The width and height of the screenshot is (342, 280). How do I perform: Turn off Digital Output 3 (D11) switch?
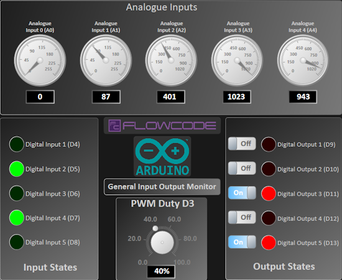pyautogui.click(x=242, y=193)
